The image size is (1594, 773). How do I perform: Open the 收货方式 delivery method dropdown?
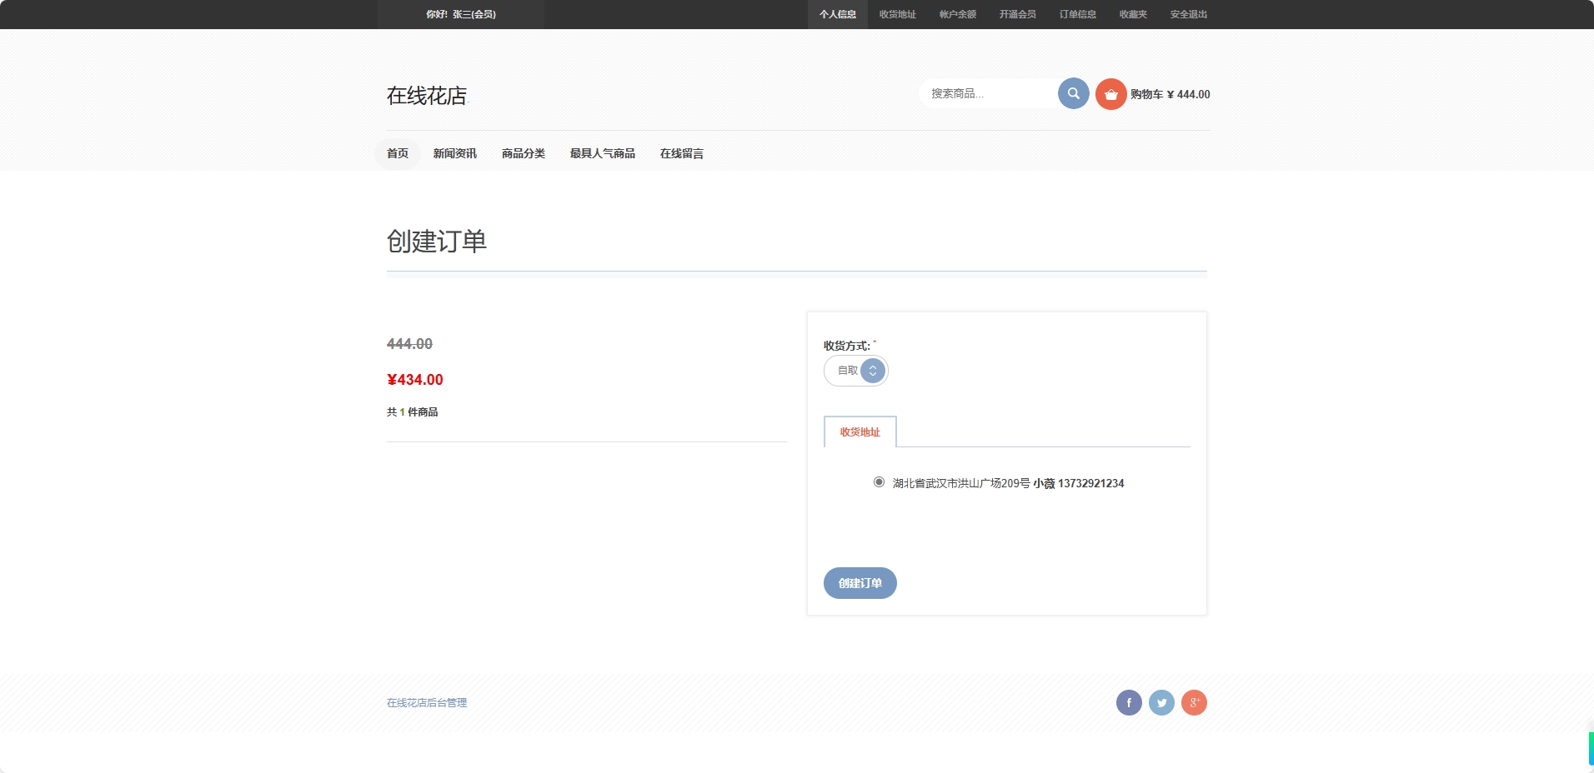click(856, 370)
